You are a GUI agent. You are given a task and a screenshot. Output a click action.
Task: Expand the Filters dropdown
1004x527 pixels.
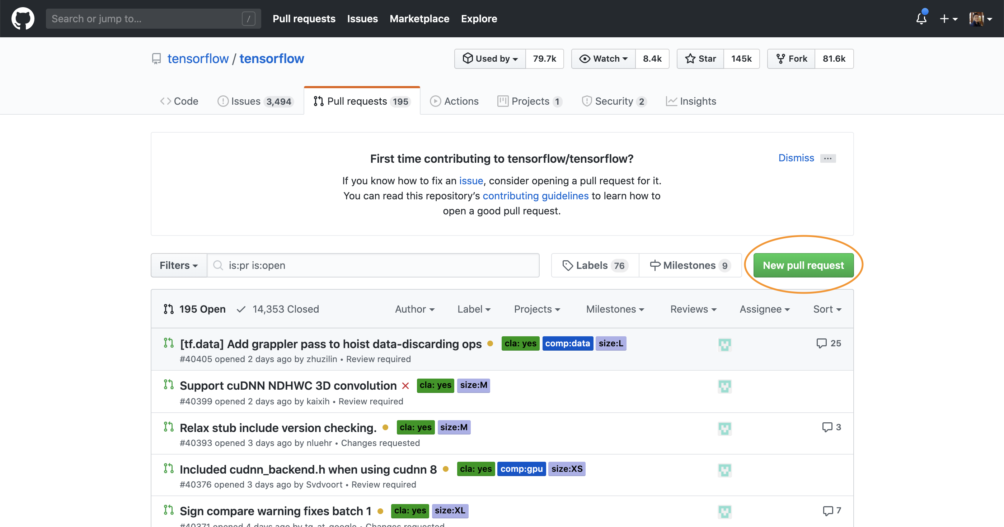(178, 265)
